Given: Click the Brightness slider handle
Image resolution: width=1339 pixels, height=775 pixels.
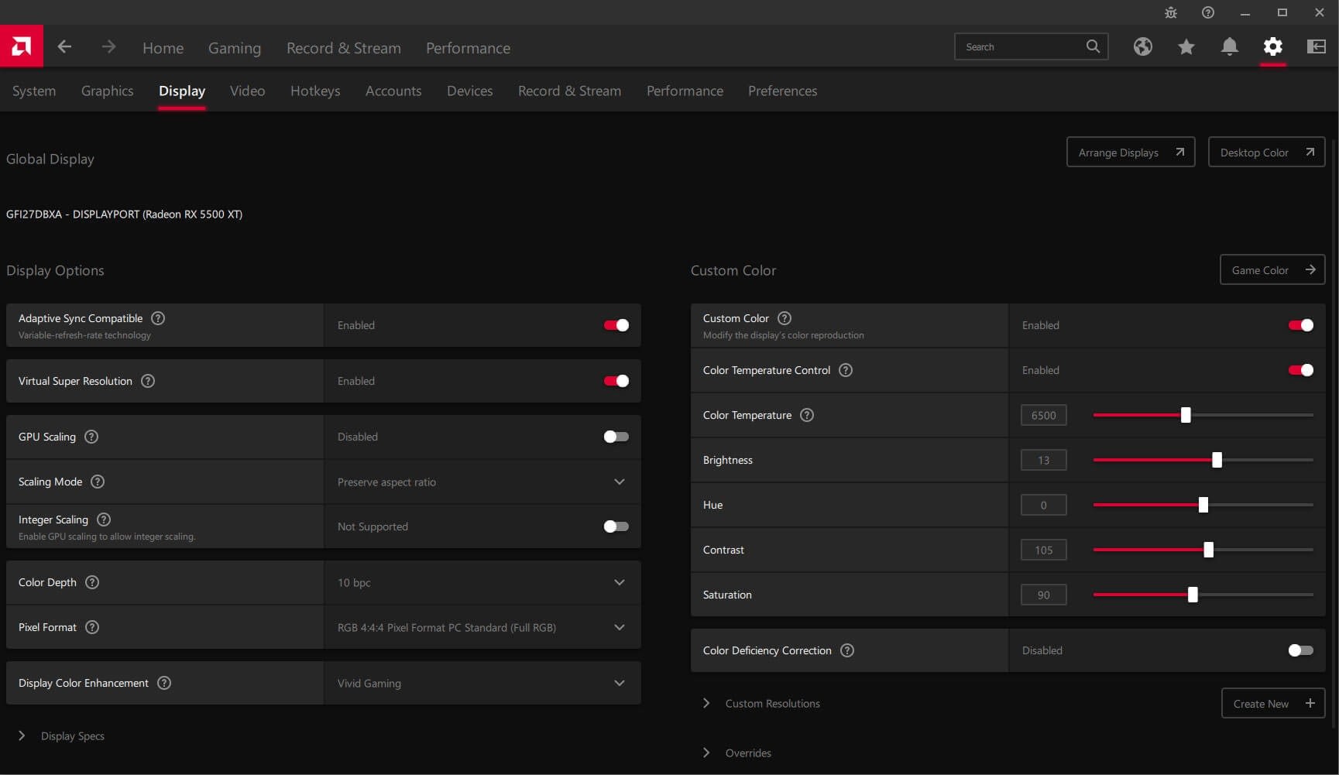Looking at the screenshot, I should (x=1217, y=460).
